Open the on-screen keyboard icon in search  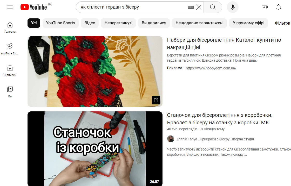tap(191, 7)
